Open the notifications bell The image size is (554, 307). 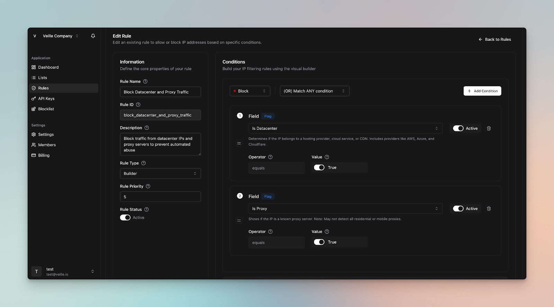(x=93, y=36)
